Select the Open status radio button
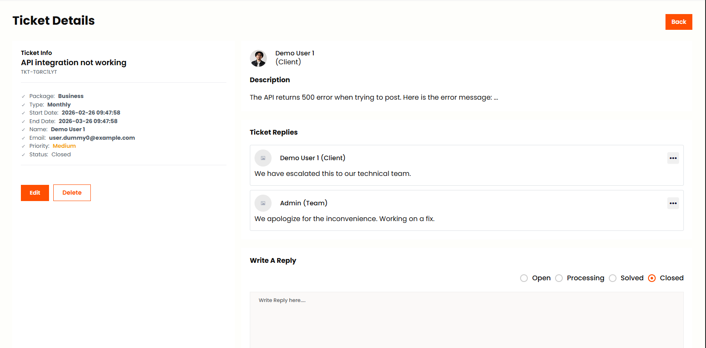Viewport: 706px width, 348px height. click(x=524, y=278)
